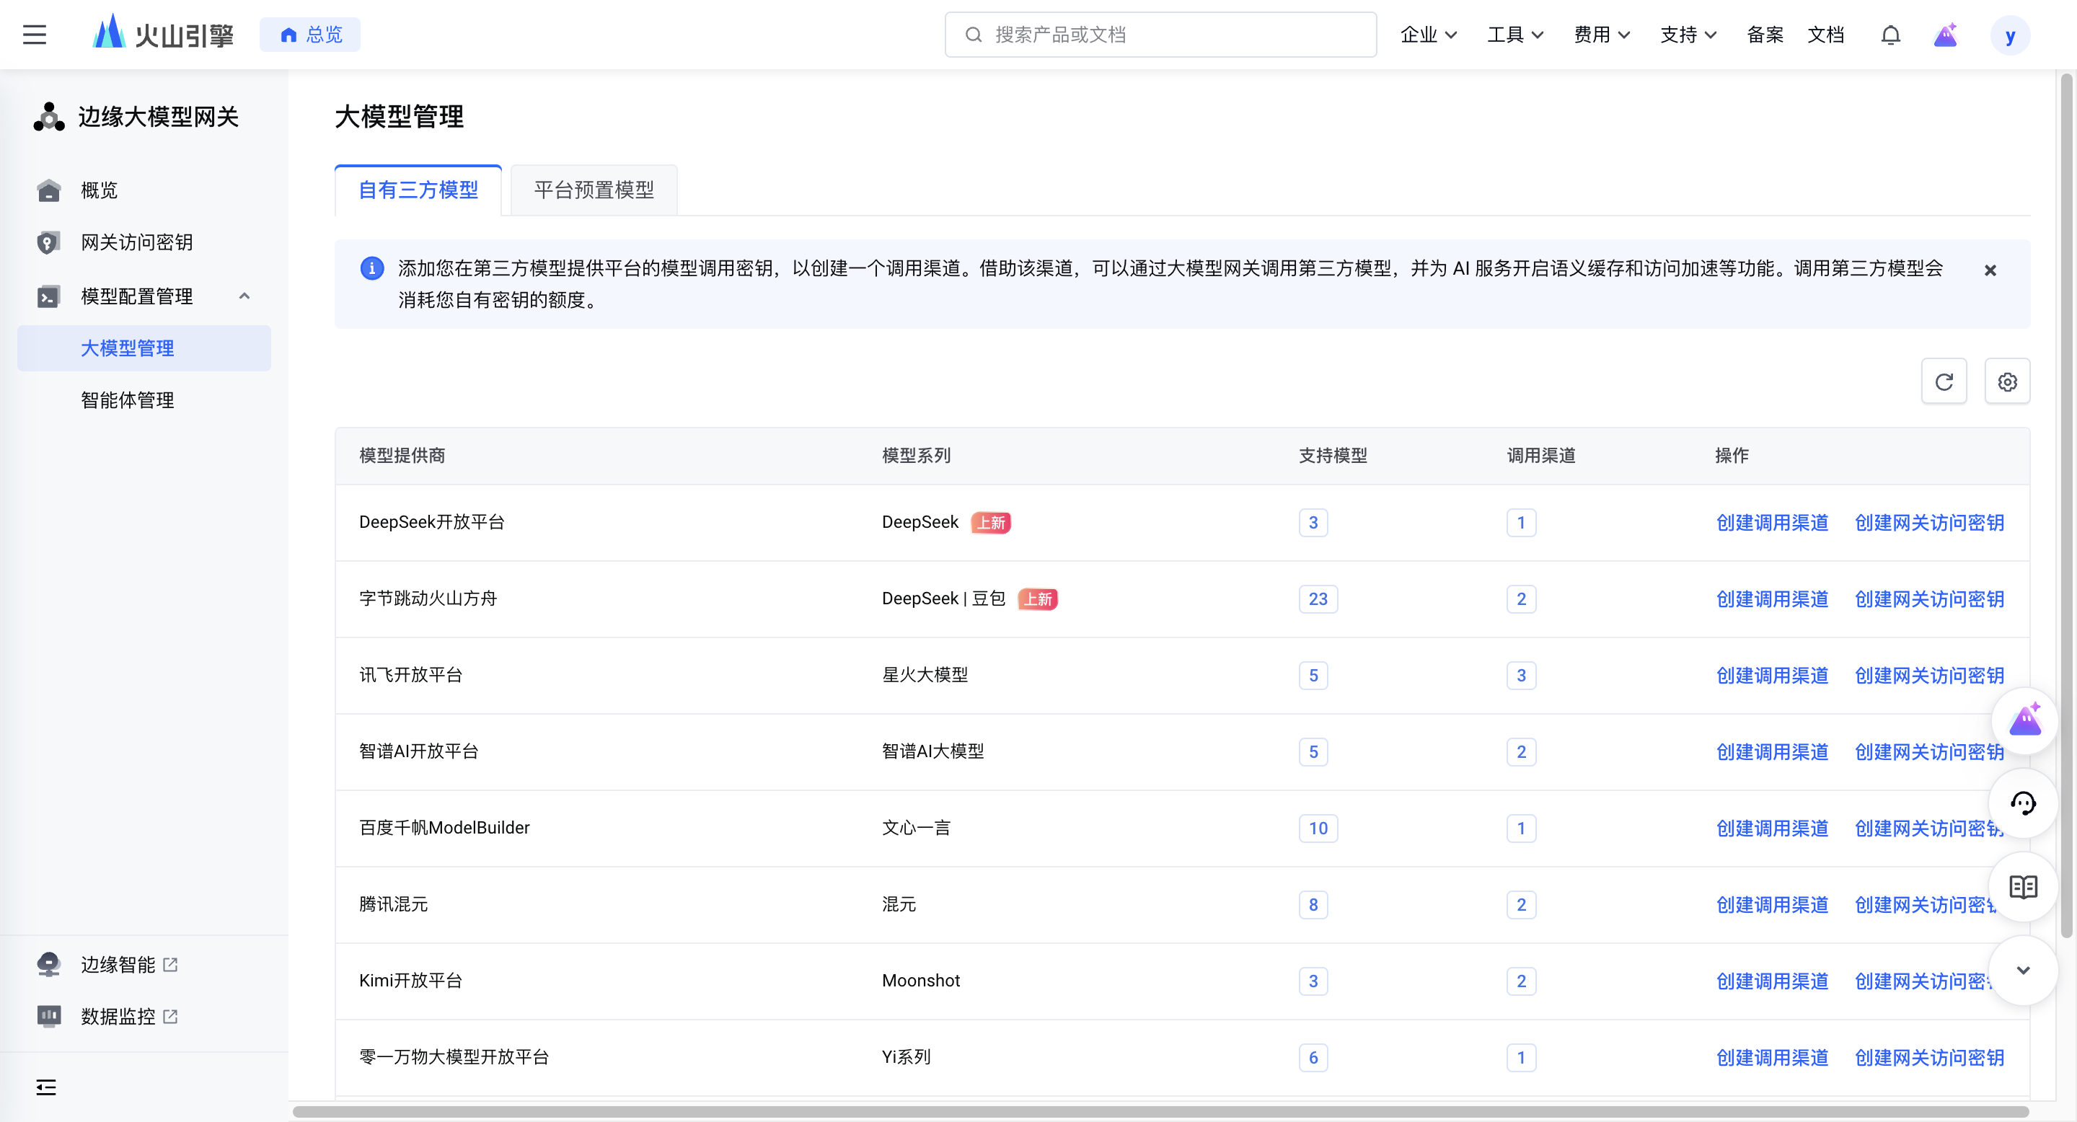Open the hamburger navigation menu
This screenshot has height=1122, width=2077.
point(34,35)
